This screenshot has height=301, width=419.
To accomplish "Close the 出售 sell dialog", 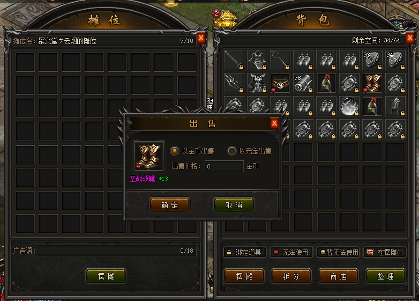I will click(x=274, y=123).
